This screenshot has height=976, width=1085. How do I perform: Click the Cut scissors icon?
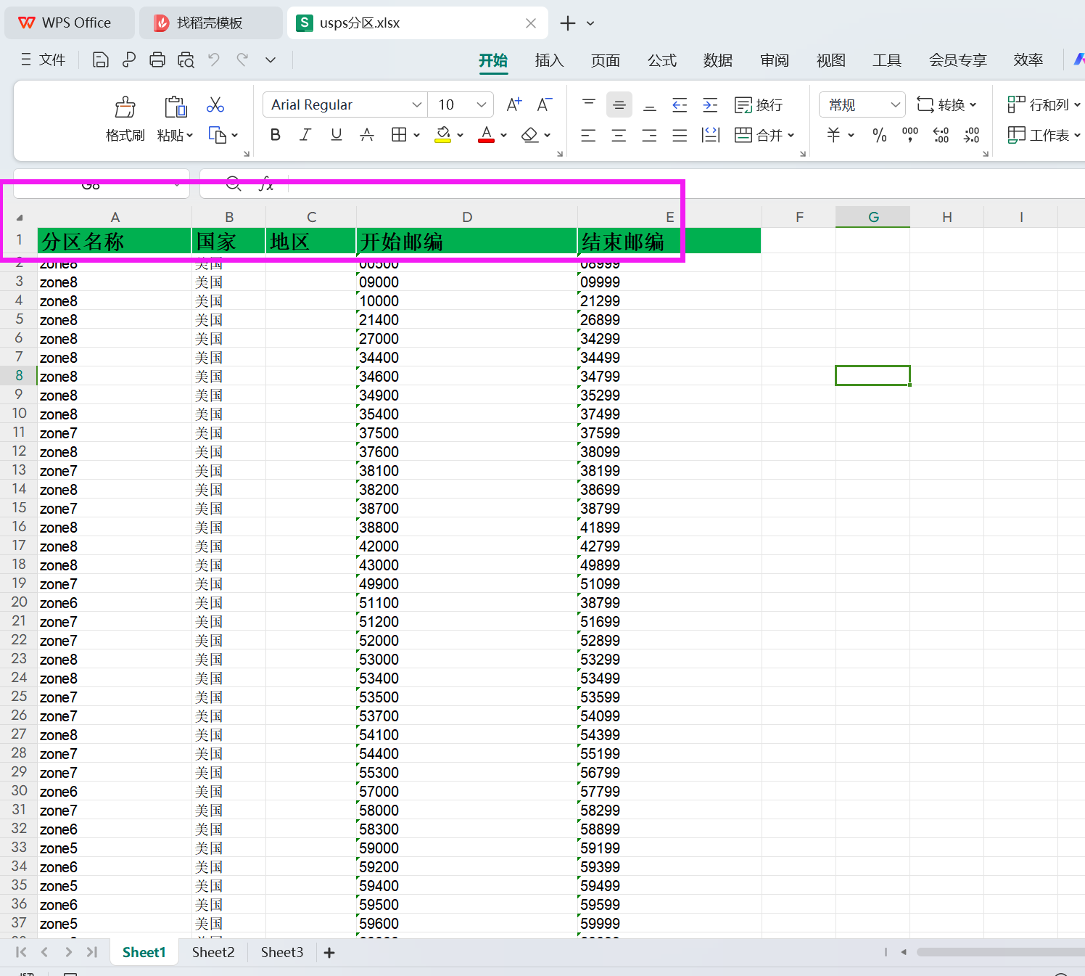215,104
